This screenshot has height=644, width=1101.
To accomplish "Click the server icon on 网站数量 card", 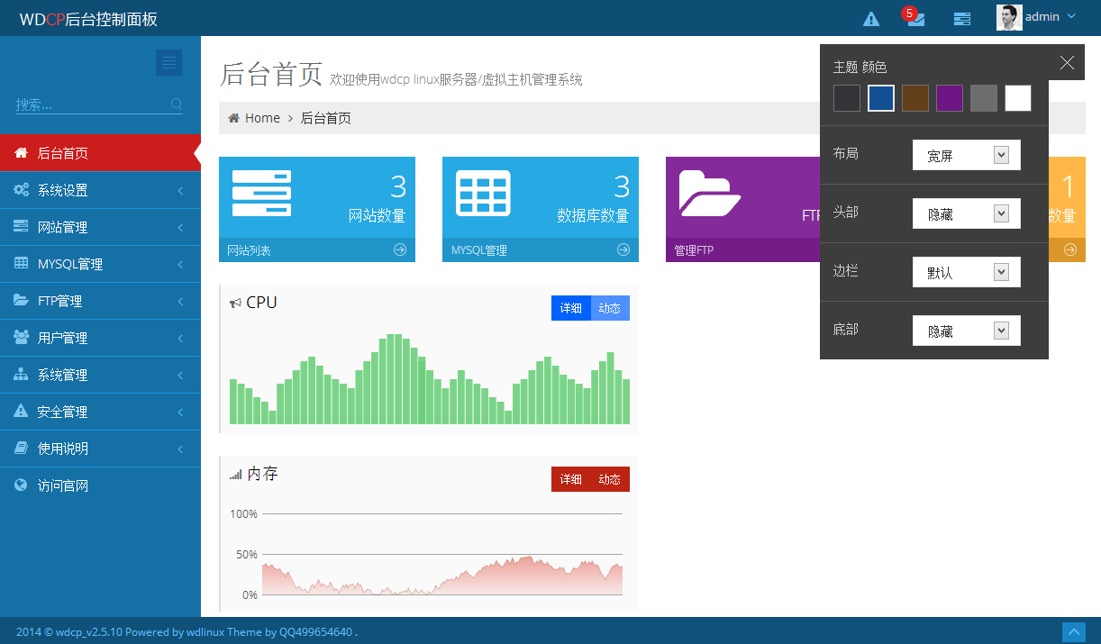I will (x=261, y=193).
